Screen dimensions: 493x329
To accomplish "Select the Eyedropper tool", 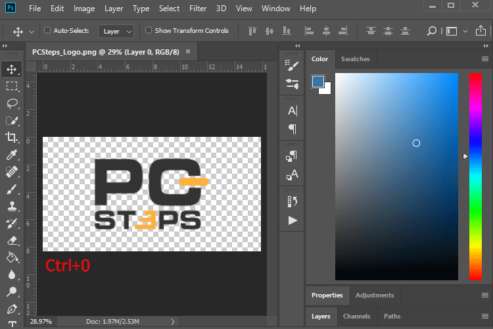I will click(12, 155).
